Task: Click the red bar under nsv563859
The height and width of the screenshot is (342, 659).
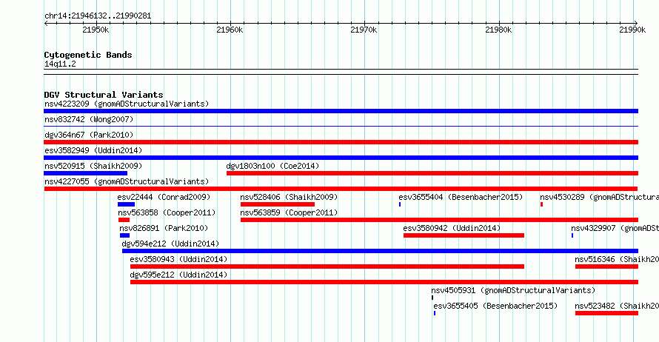Action: pos(439,220)
